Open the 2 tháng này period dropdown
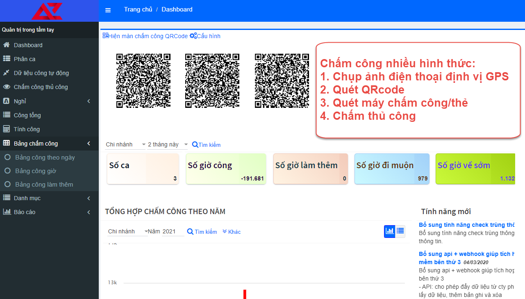Screen dimensions: 525x299 (x=168, y=144)
